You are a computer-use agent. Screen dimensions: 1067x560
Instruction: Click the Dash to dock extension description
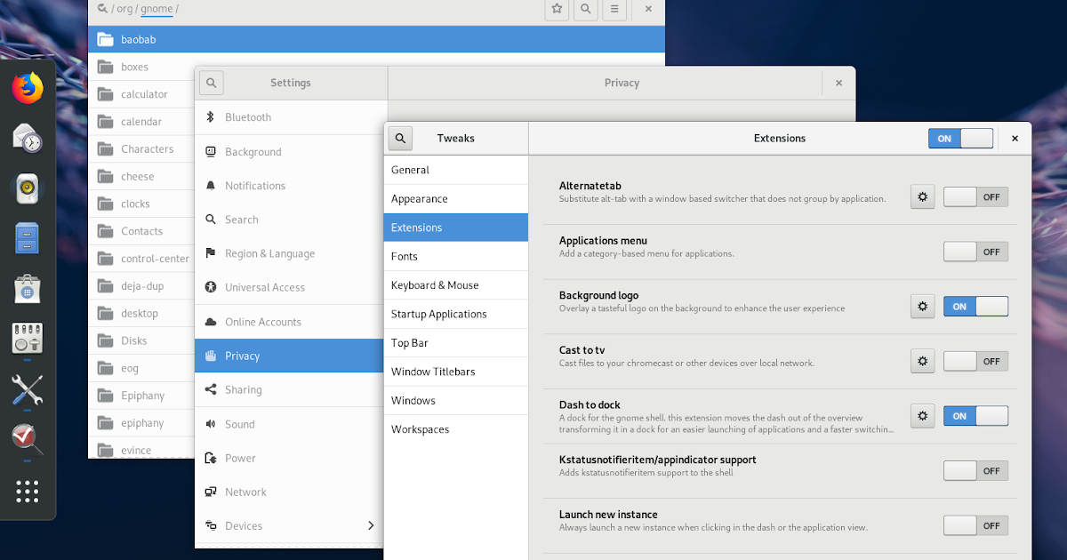(727, 423)
